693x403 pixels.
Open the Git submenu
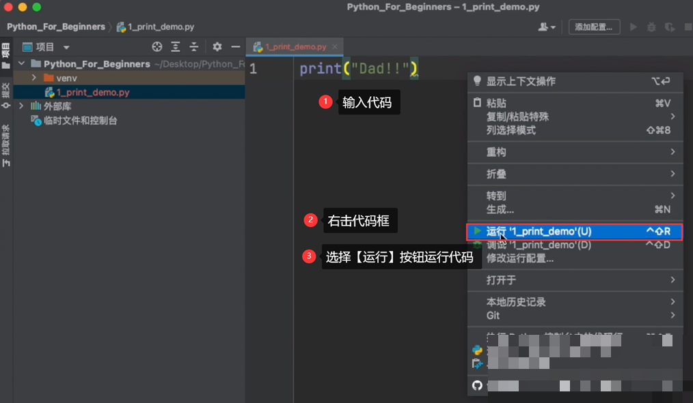tap(575, 315)
